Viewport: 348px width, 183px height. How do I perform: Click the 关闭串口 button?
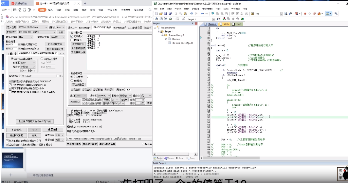(75, 102)
